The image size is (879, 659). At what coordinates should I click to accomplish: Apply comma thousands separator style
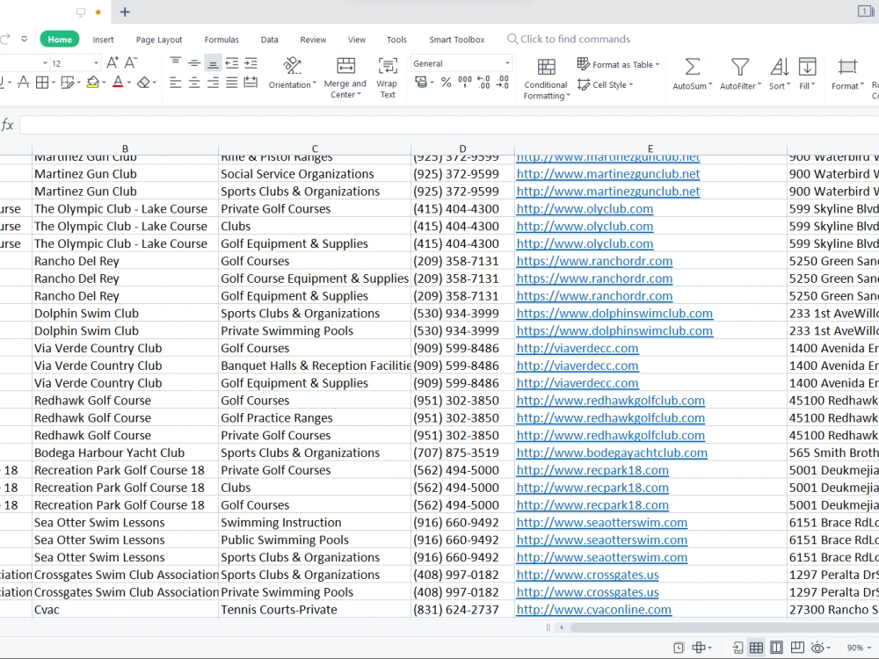(465, 83)
